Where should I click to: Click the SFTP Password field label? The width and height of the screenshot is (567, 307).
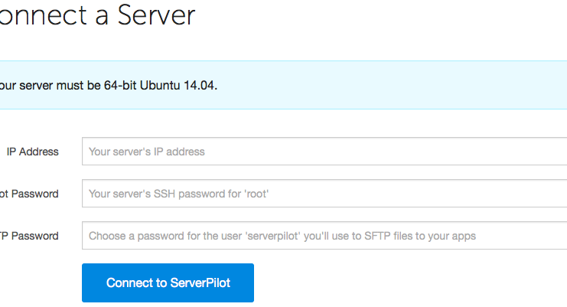coord(29,236)
